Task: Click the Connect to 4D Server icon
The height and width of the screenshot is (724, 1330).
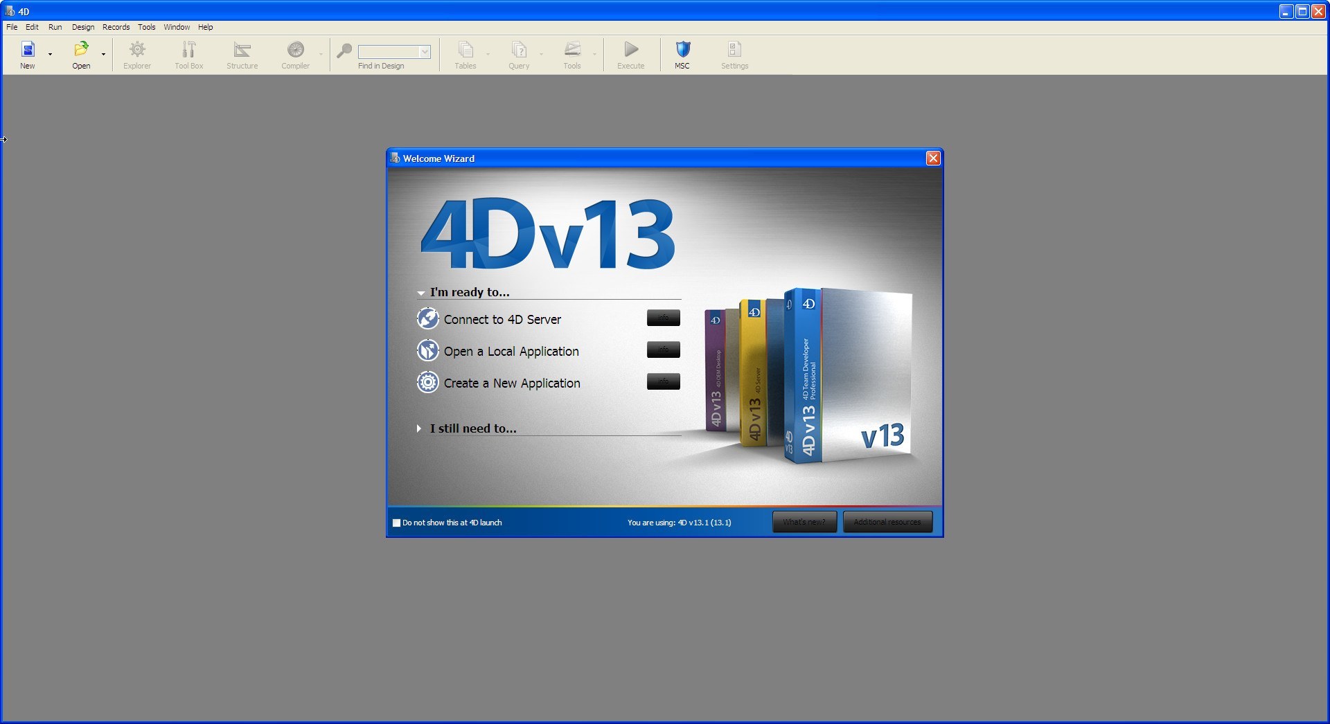Action: point(428,318)
